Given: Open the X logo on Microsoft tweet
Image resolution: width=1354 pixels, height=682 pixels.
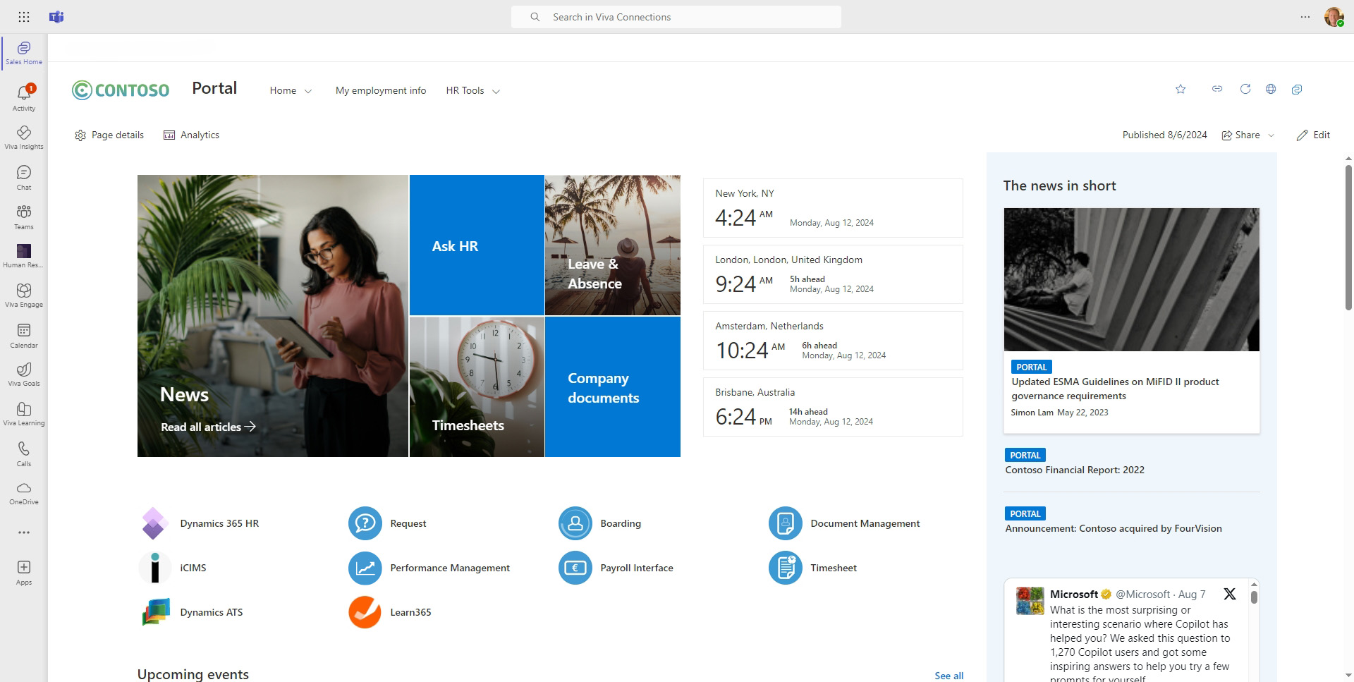Looking at the screenshot, I should pyautogui.click(x=1230, y=594).
